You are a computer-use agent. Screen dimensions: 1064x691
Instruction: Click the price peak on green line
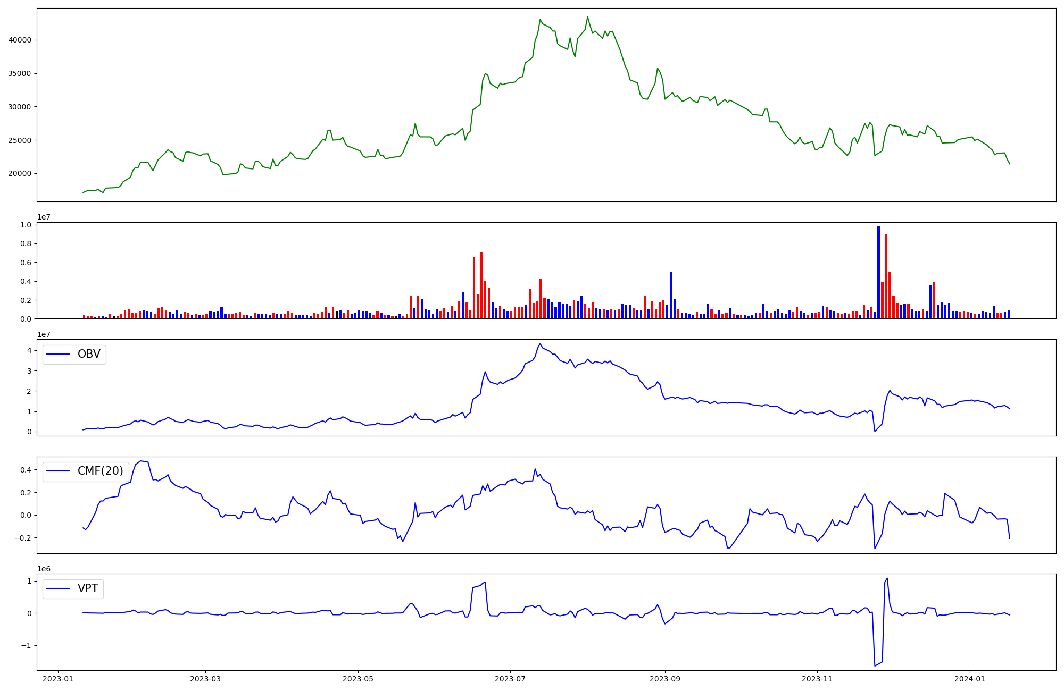pyautogui.click(x=587, y=17)
